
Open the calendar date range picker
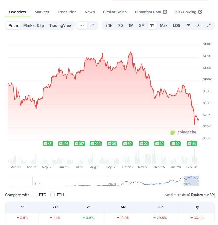coord(188,25)
